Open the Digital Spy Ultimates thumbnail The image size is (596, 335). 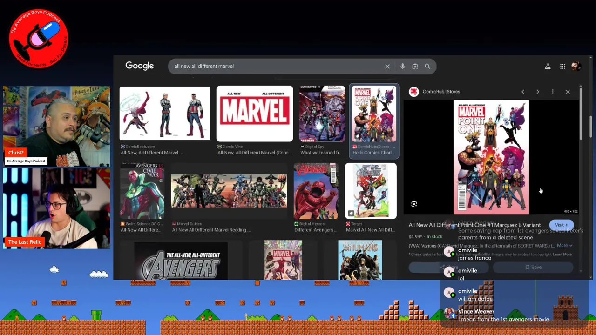coord(322,114)
